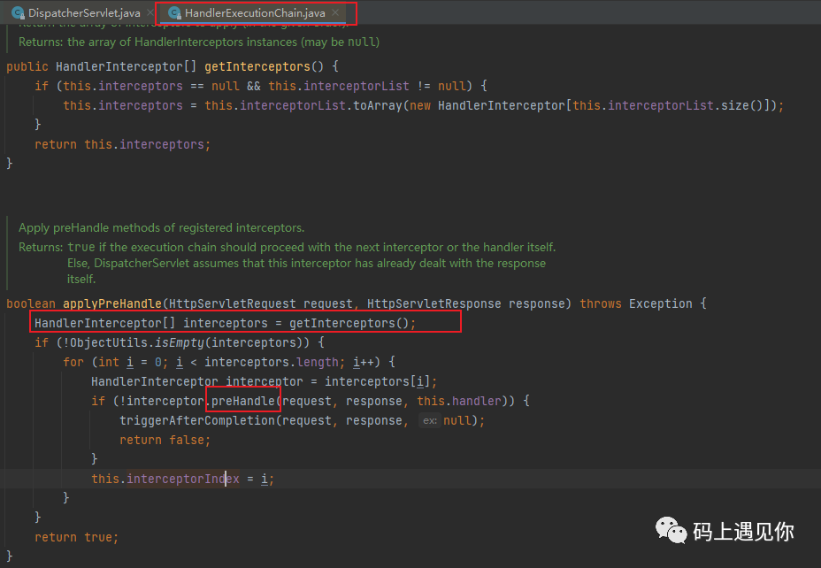Click the triggerAfterCompletion call

pyautogui.click(x=198, y=420)
